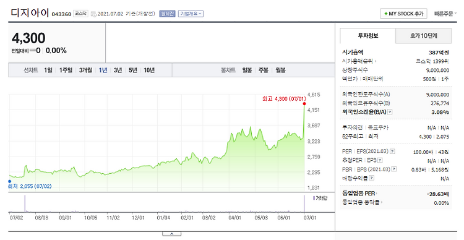Click the 52주최고 row label
Screen dimensions: 464x240
tap(353, 137)
